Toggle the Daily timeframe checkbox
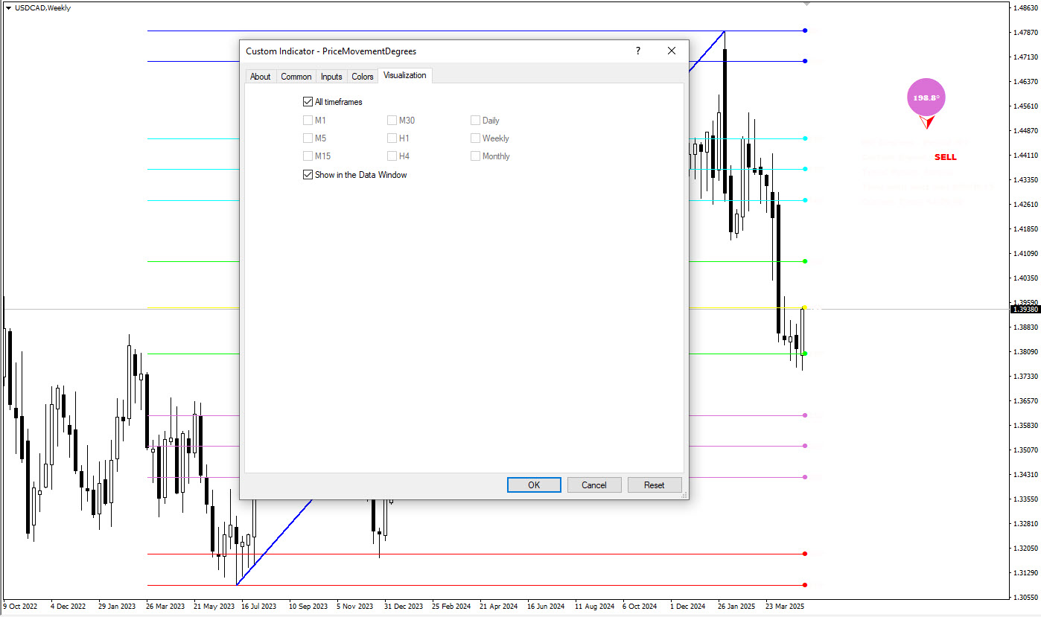Viewport: 1041px width, 617px height. (x=475, y=120)
